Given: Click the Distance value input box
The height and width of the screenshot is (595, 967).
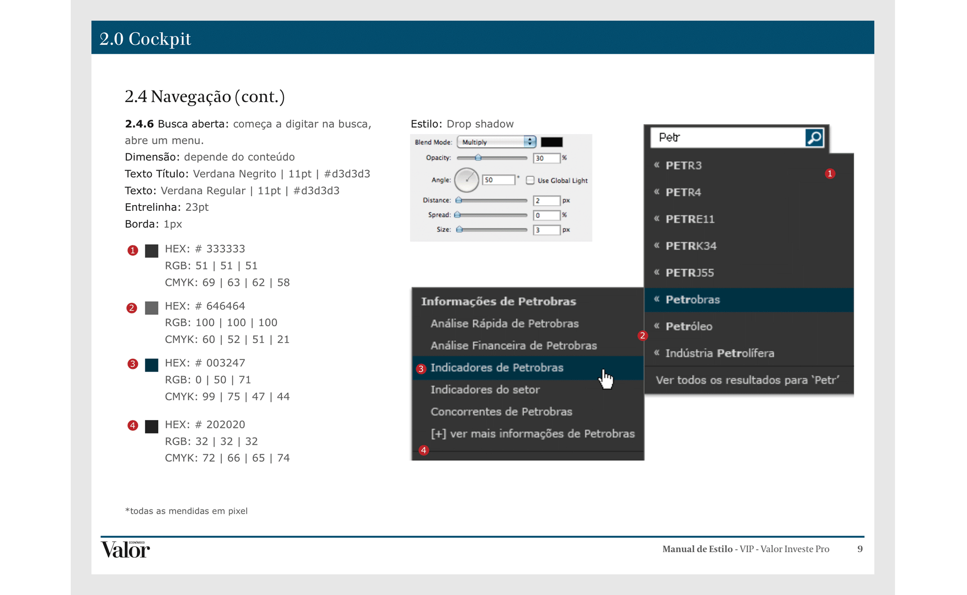Looking at the screenshot, I should point(546,201).
